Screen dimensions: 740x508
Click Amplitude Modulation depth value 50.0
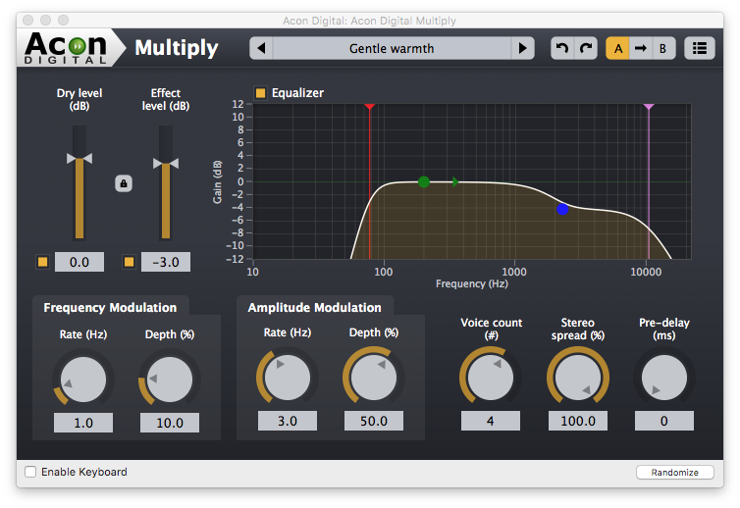(x=374, y=421)
